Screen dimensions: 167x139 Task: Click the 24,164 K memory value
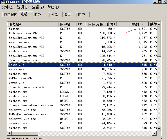pyautogui.click(x=109, y=123)
